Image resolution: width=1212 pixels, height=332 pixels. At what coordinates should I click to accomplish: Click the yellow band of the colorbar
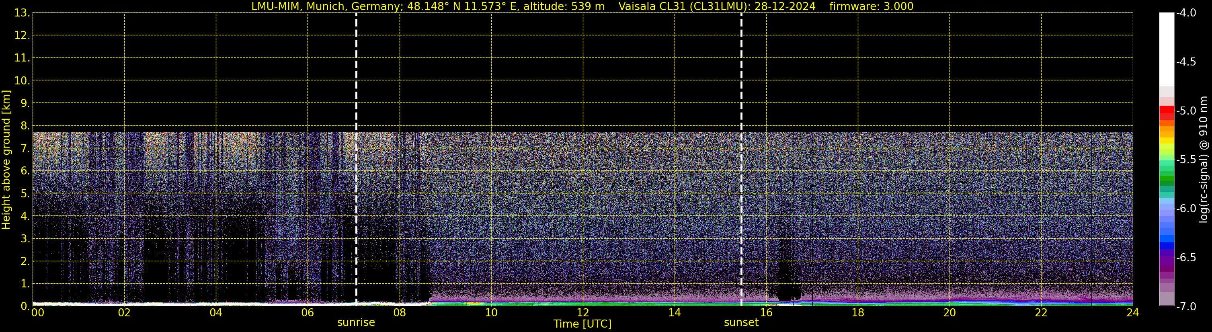1166,141
